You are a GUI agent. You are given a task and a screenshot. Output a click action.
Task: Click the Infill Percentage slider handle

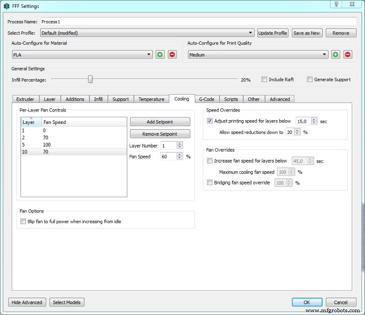pyautogui.click(x=90, y=79)
